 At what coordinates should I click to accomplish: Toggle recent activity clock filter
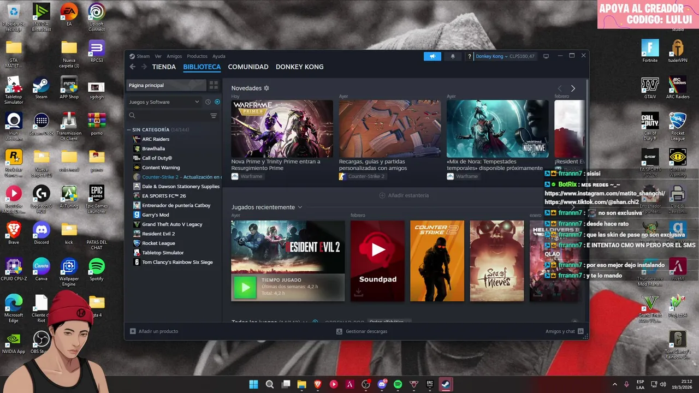[208, 102]
